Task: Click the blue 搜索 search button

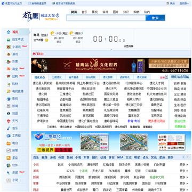Action: coord(155,18)
